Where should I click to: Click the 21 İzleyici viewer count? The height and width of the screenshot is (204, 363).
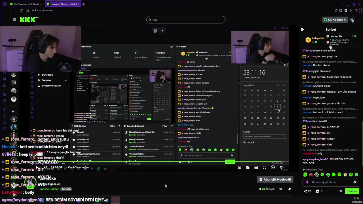coord(267,189)
